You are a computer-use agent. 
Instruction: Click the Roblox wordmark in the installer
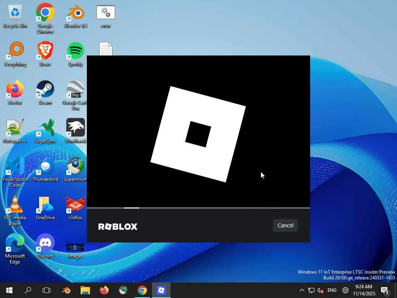(x=118, y=227)
